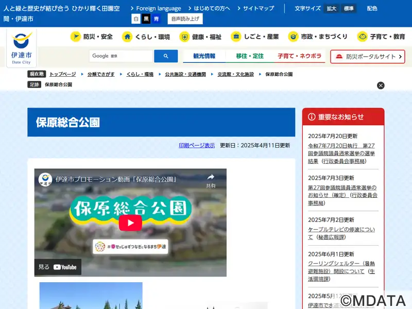Click the 健康・福祉 shield icon
The image size is (412, 309).
coord(184,37)
